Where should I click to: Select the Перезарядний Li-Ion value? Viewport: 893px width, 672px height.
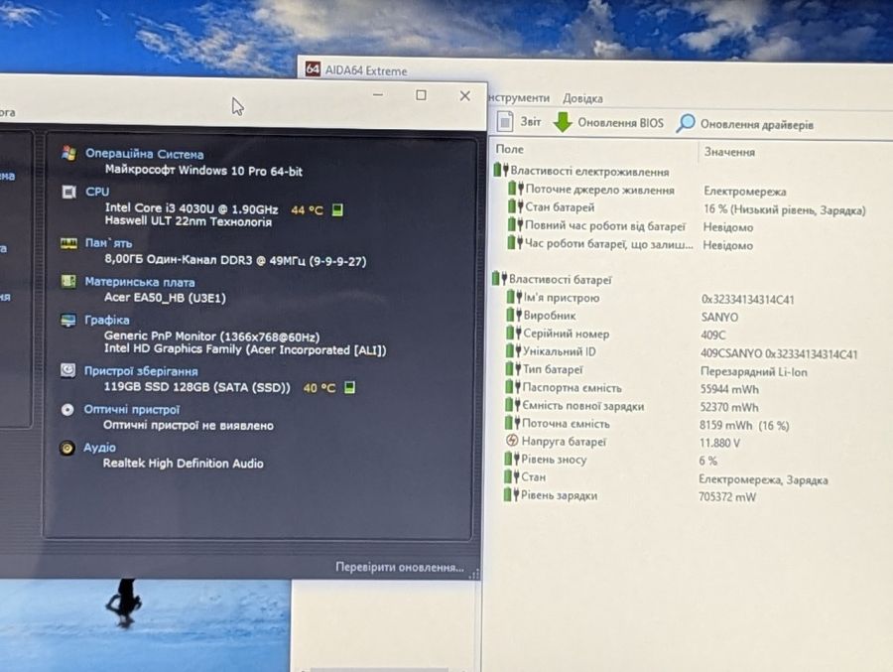(753, 371)
